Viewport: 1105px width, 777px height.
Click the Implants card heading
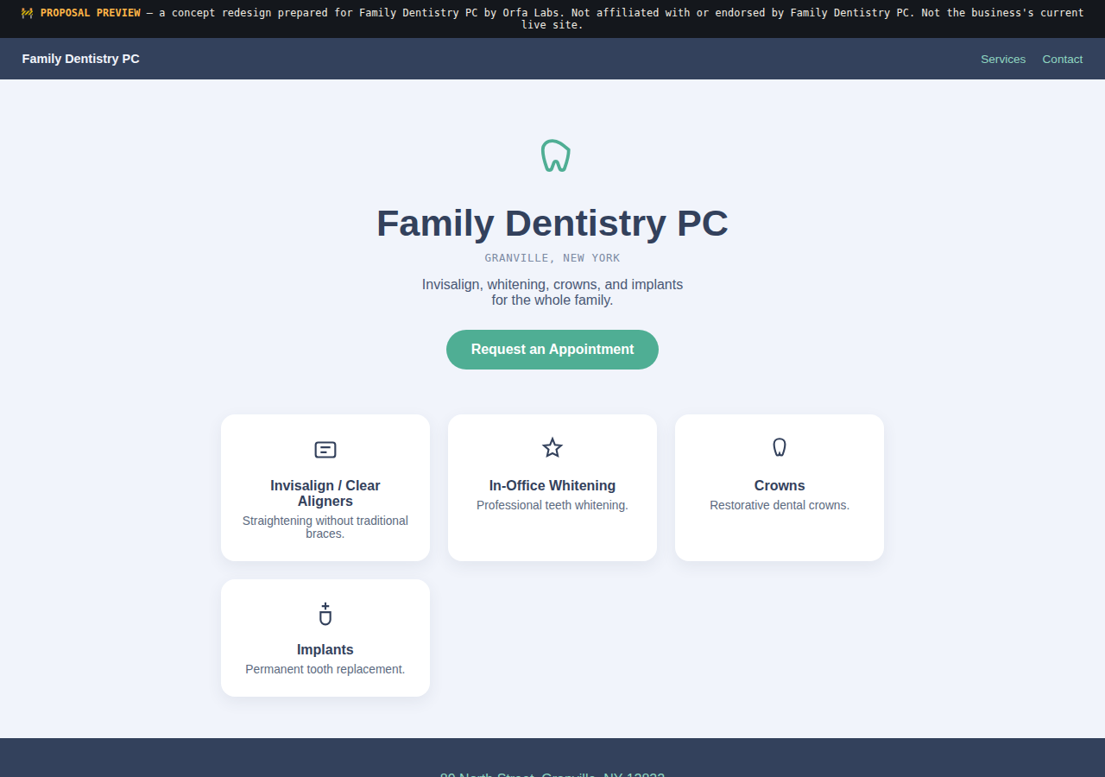[x=325, y=649]
